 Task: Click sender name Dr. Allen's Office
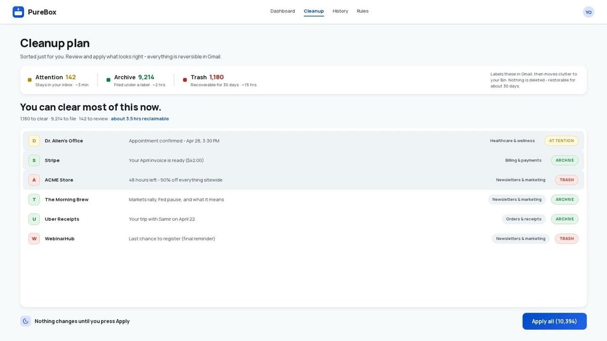[x=64, y=141]
